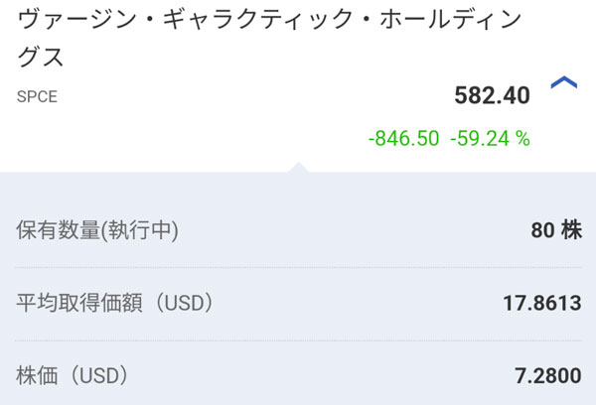Click the -59.24 % loss percentage
596x405 pixels.
tap(490, 139)
